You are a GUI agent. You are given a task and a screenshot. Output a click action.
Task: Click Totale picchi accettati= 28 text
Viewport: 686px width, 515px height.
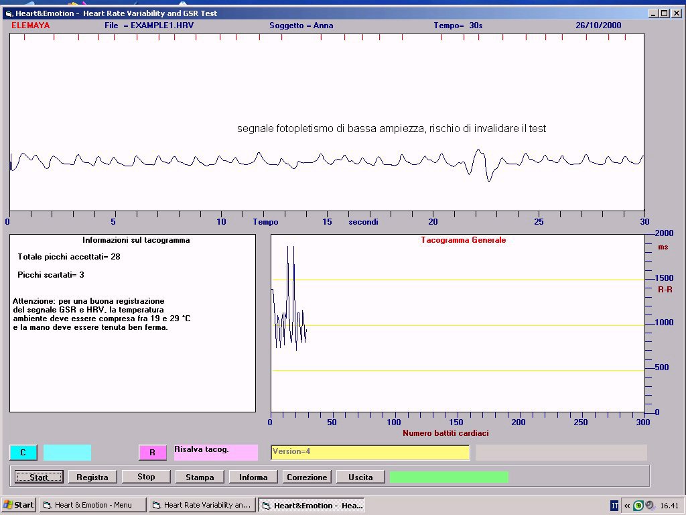point(69,257)
